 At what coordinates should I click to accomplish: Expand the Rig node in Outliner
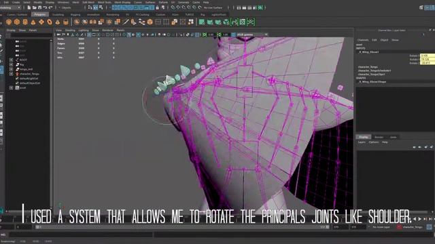[11, 64]
